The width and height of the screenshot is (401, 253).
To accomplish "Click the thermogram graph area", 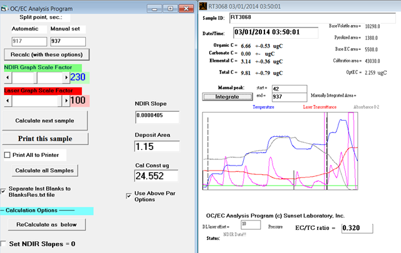I will click(280, 151).
